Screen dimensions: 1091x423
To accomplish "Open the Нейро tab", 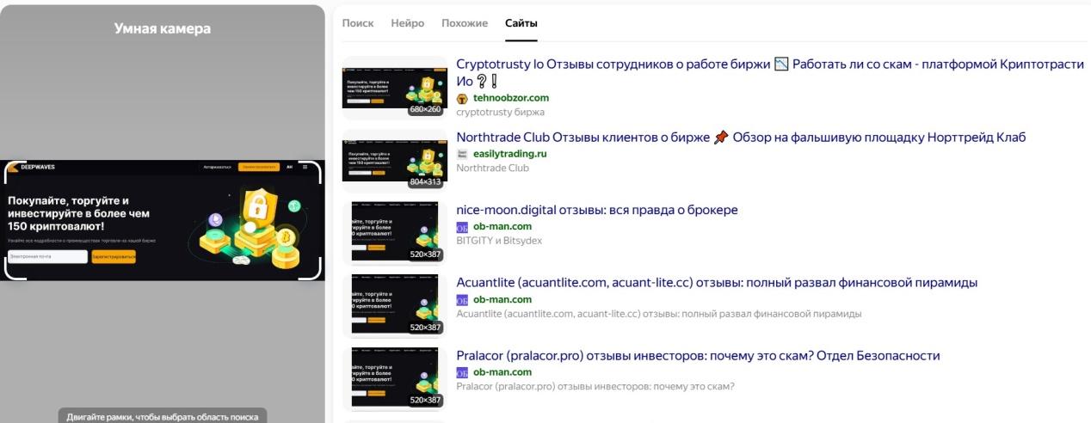I will [x=407, y=23].
